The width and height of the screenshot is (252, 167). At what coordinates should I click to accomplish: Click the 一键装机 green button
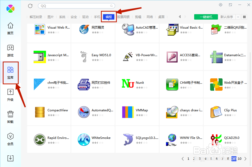(206, 17)
